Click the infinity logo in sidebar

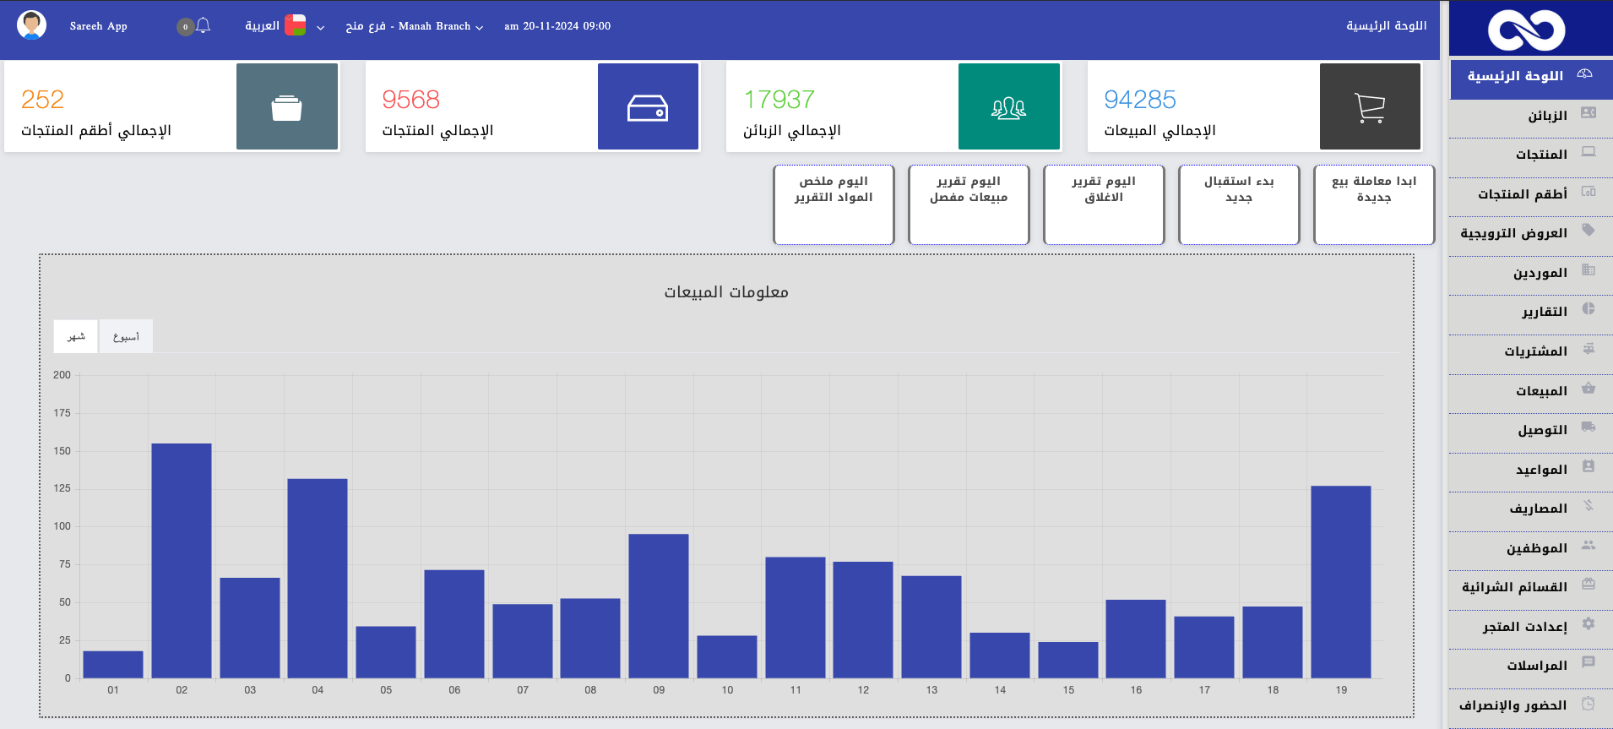pos(1526,30)
